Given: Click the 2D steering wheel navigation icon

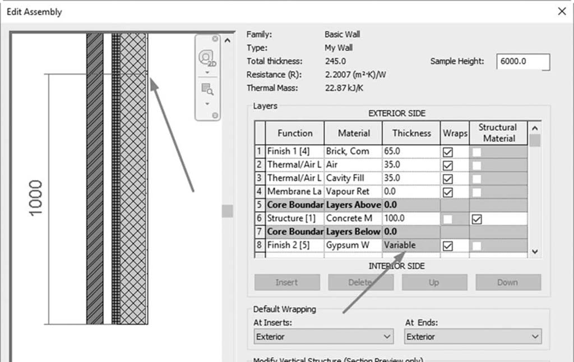Looking at the screenshot, I should pos(207,58).
